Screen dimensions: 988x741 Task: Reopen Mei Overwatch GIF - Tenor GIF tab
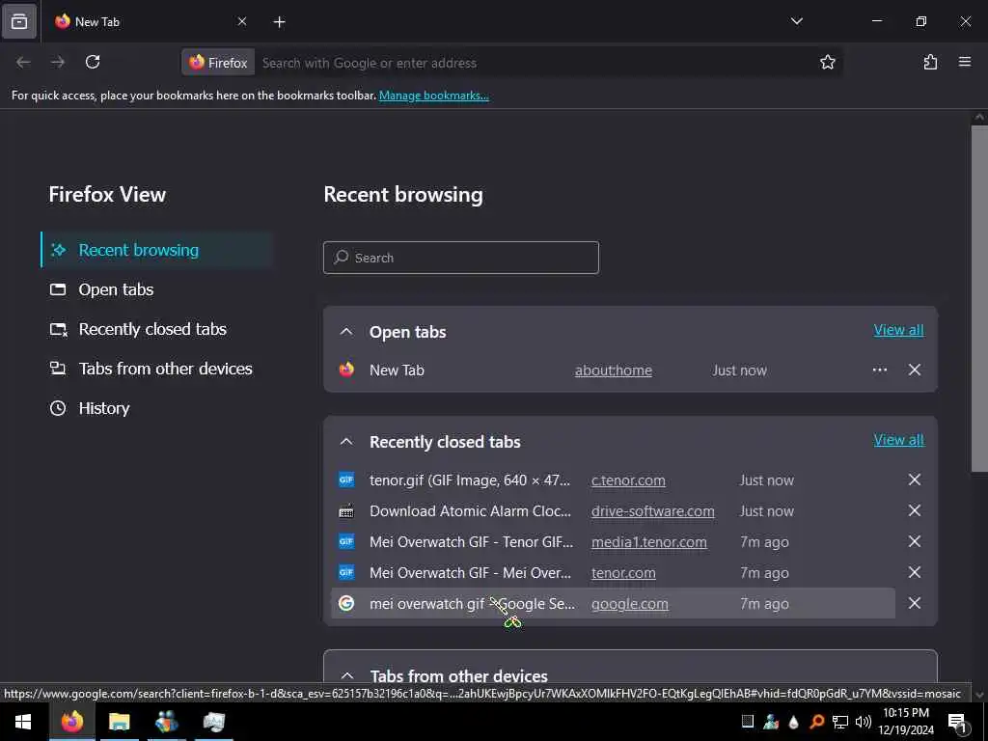coord(471,542)
